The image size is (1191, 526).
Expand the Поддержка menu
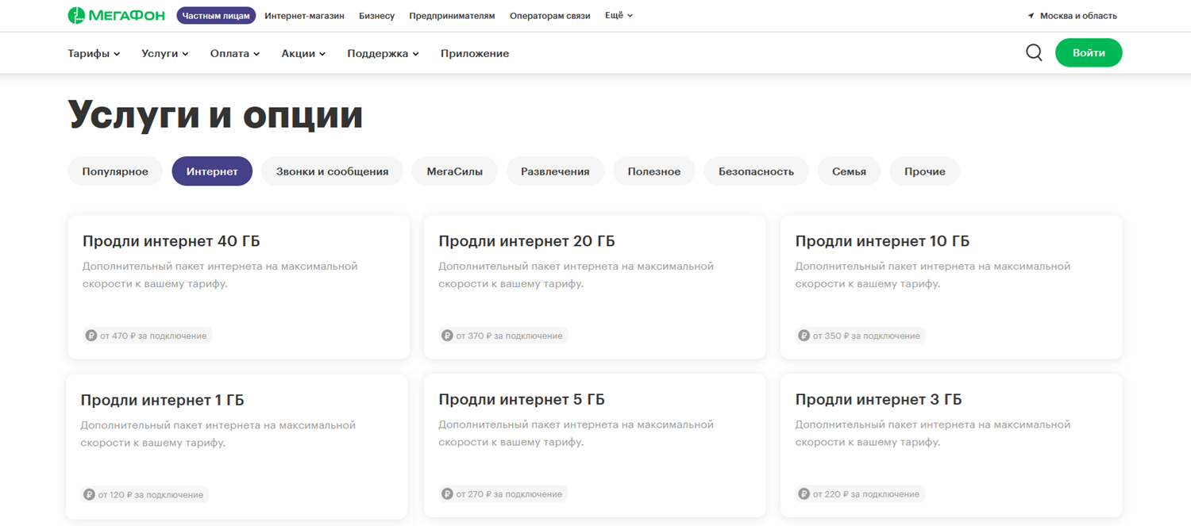pos(383,53)
